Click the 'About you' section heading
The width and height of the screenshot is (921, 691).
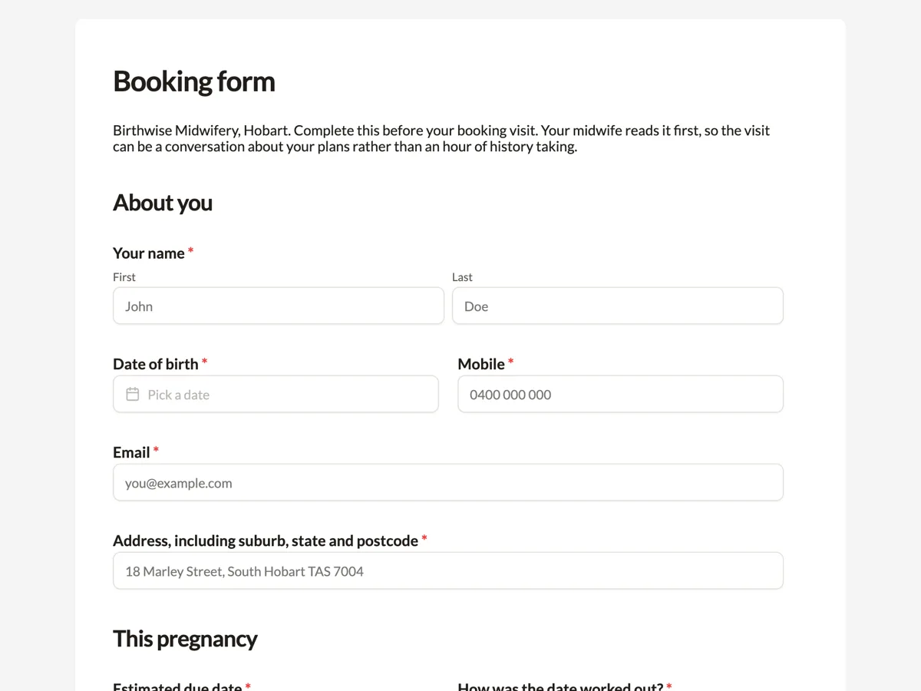[163, 203]
